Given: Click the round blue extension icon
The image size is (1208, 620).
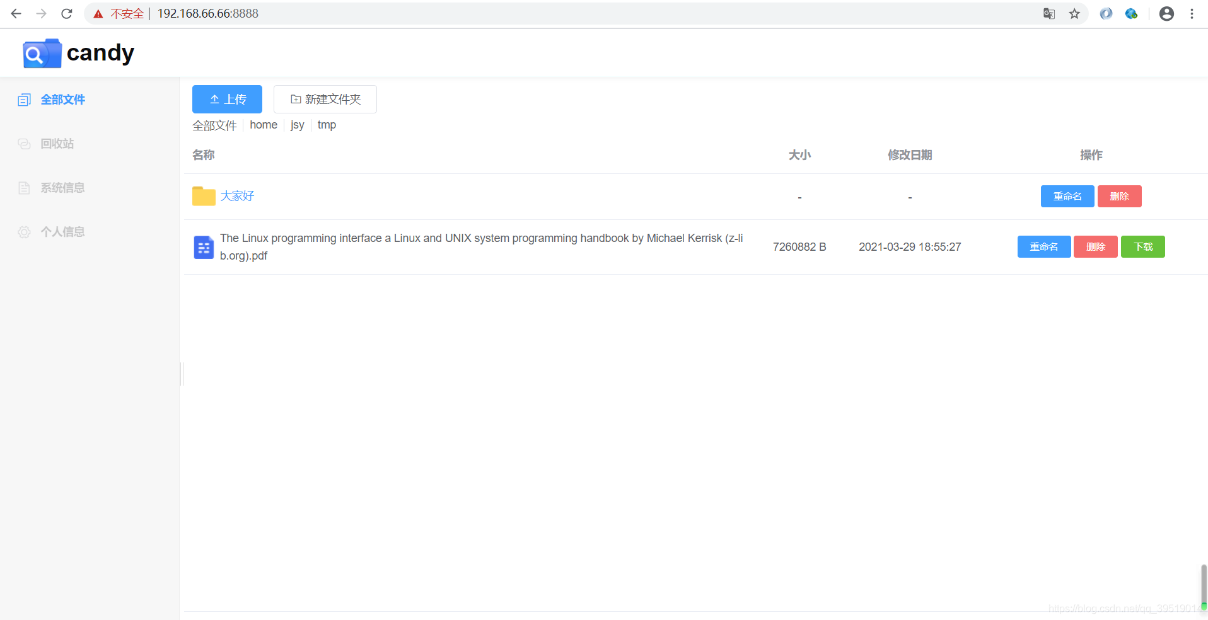Looking at the screenshot, I should [x=1106, y=13].
